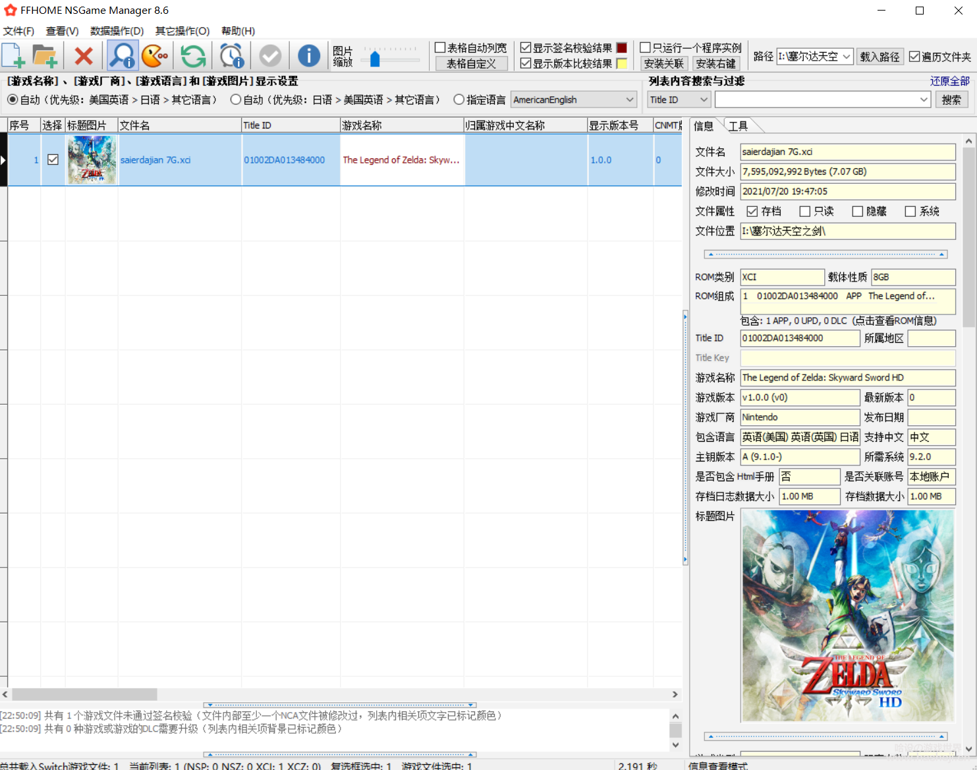Toggle the 存档 file attribute checkbox
Viewport: 977px width, 770px height.
tap(752, 211)
